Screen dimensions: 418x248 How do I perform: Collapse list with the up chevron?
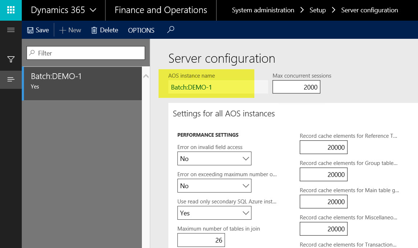point(146,76)
